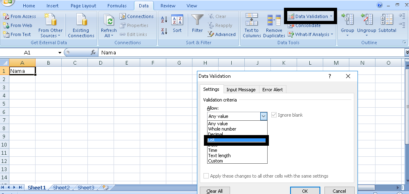Click the Remove Duplicates icon
Viewport: 409px width, 194px height.
[x=274, y=20]
